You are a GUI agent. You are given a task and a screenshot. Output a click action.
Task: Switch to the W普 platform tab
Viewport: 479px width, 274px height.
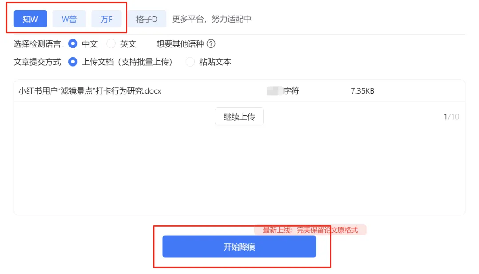click(x=69, y=19)
